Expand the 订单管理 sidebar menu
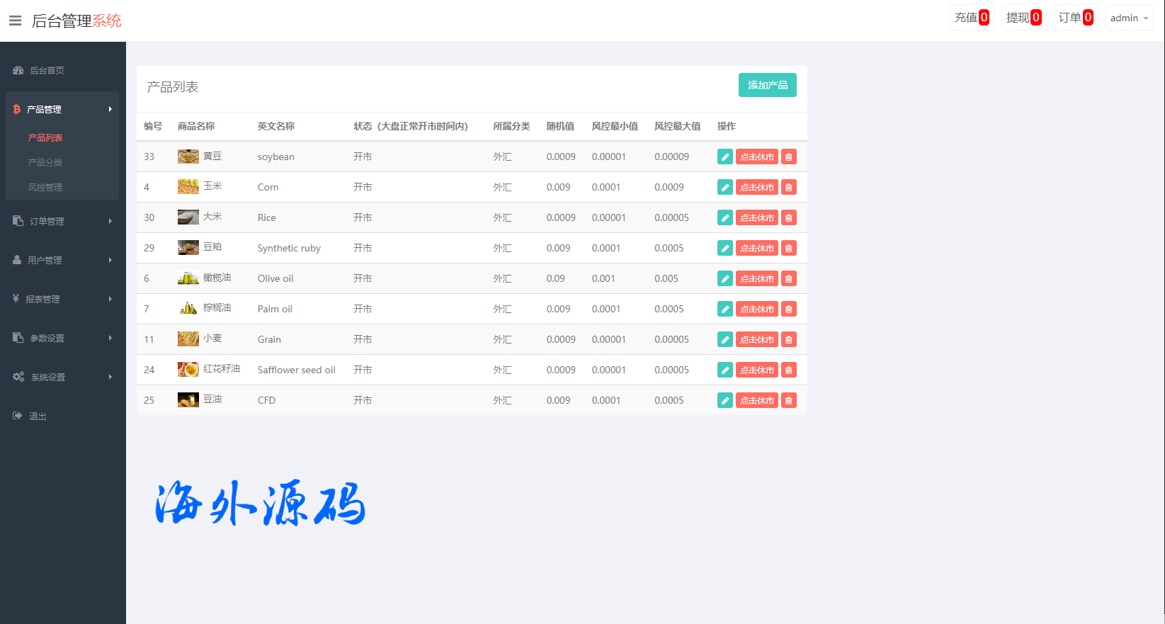 point(62,221)
